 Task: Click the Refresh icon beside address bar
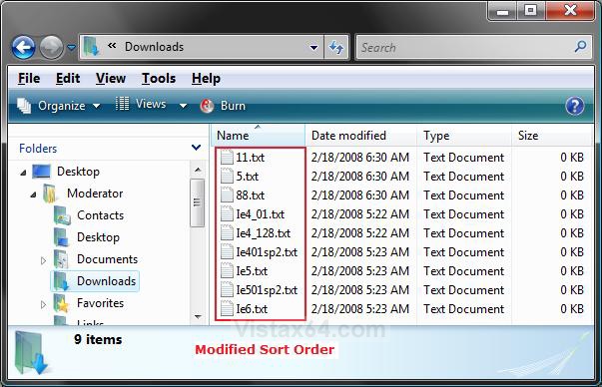click(x=336, y=48)
